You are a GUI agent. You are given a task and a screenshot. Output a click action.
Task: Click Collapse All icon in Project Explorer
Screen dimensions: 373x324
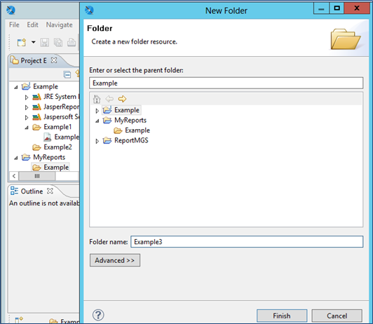67,75
